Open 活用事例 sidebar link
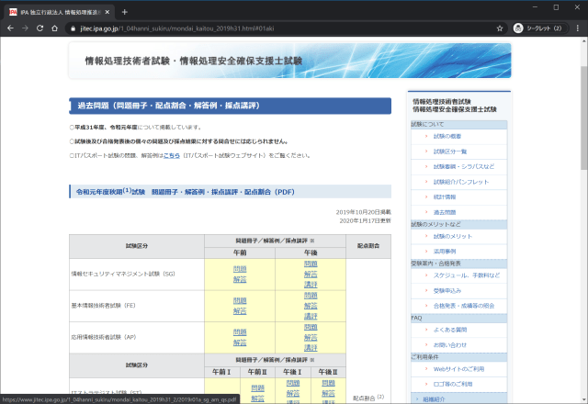 [445, 252]
